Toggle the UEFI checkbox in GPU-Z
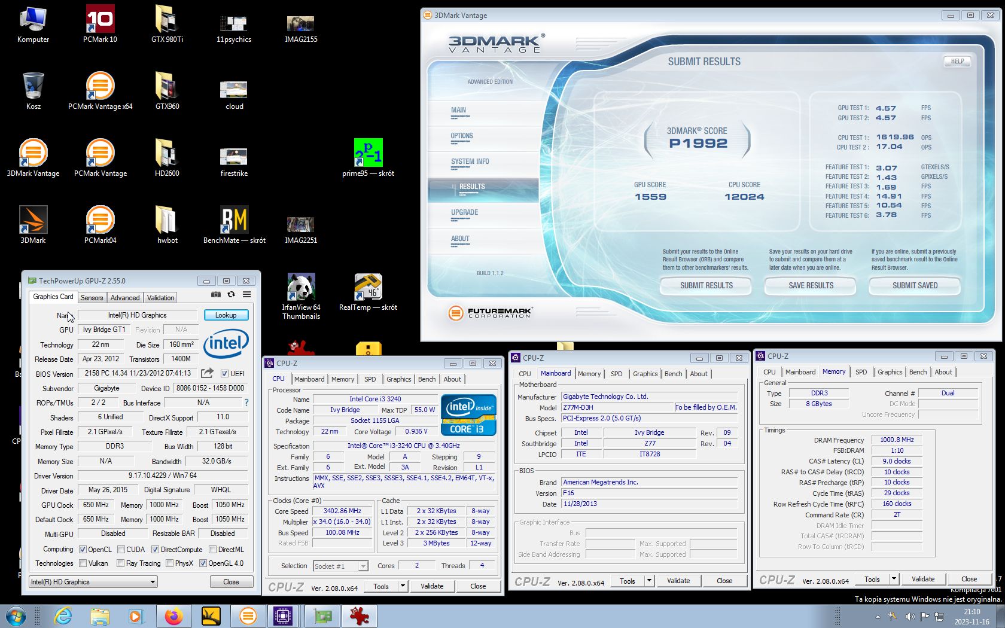Image resolution: width=1005 pixels, height=628 pixels. pyautogui.click(x=224, y=373)
